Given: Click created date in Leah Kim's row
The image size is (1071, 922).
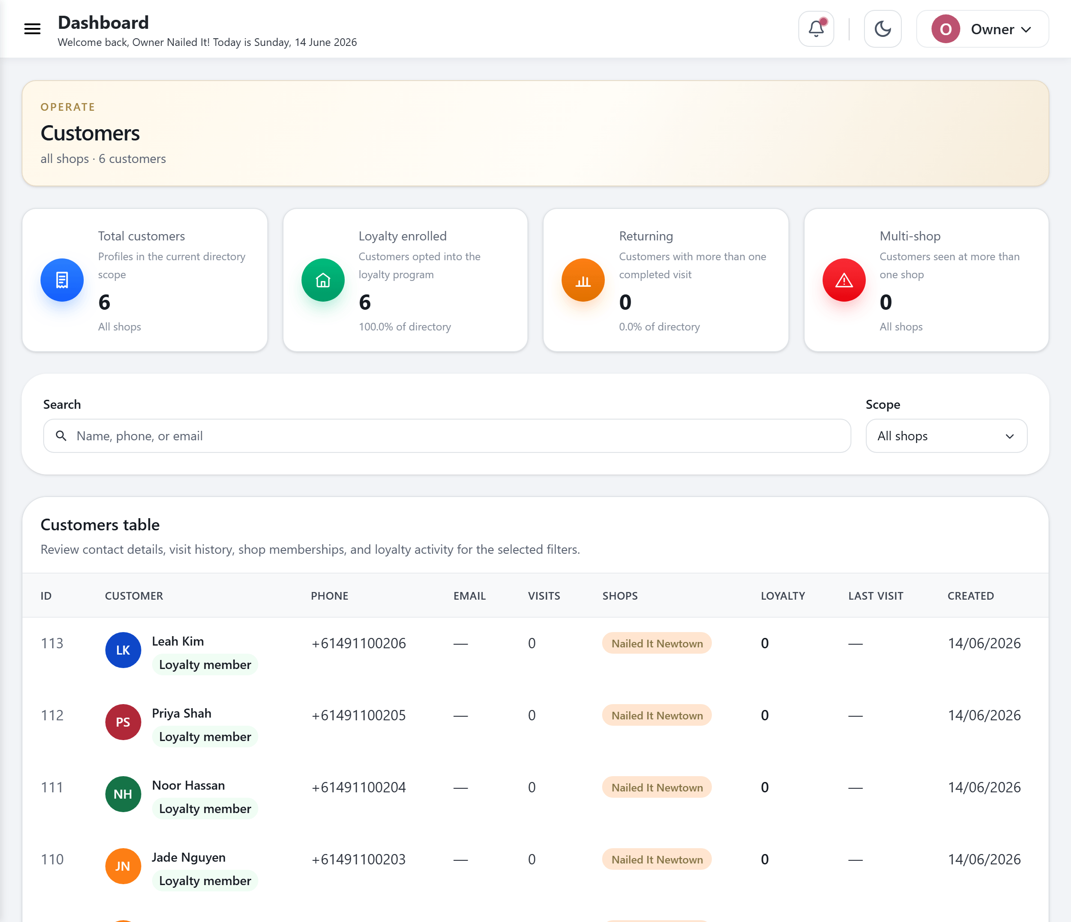Looking at the screenshot, I should click(x=984, y=643).
